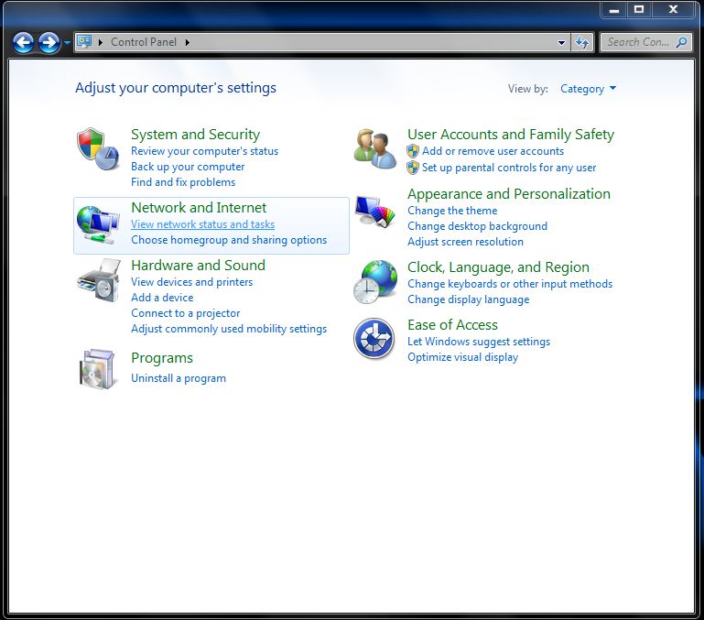Screen dimensions: 704x620
Task: Go back with the Back arrow button
Action: (x=24, y=43)
